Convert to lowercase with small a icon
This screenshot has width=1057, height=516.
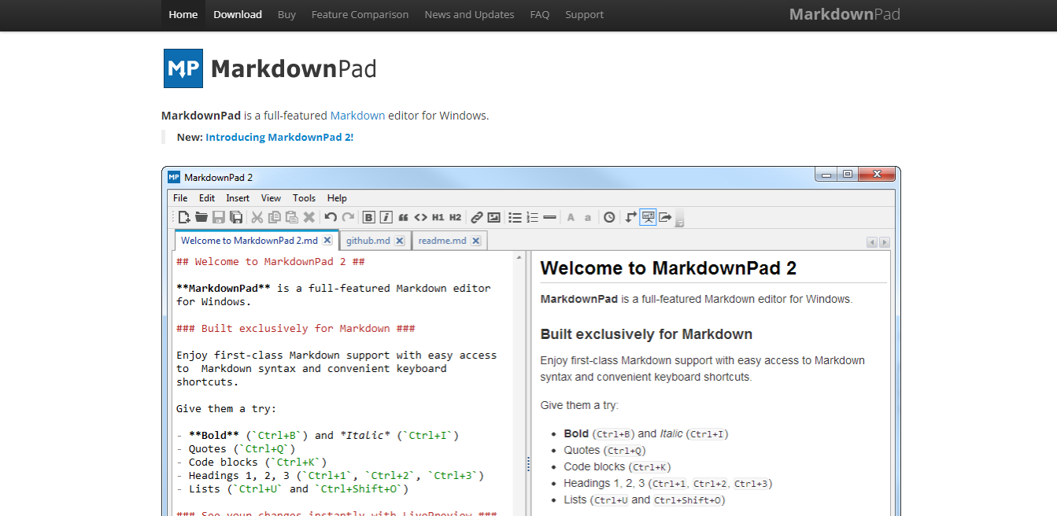pos(588,218)
